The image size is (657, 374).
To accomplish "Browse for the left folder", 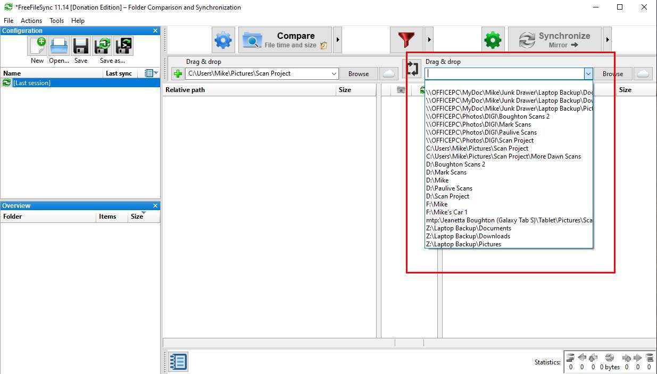I will click(x=359, y=74).
